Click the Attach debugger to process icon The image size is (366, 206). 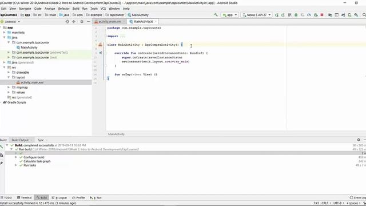tap(316, 15)
